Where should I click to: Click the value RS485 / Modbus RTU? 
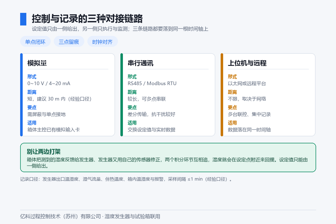point(152,83)
